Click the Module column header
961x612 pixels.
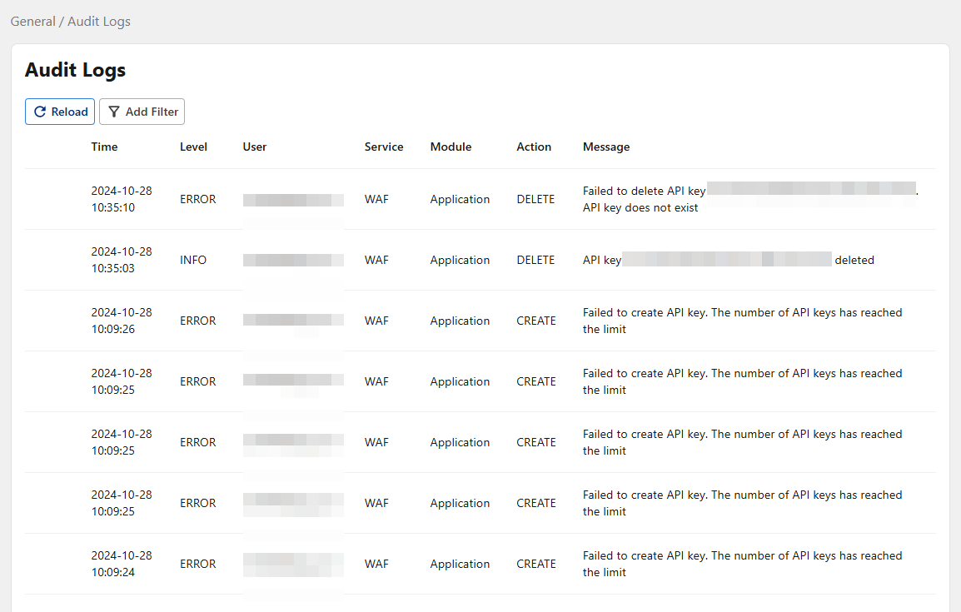451,147
